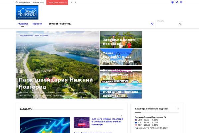Click the casino article thumbnail image
The image size is (199, 133).
pyautogui.click(x=81, y=122)
